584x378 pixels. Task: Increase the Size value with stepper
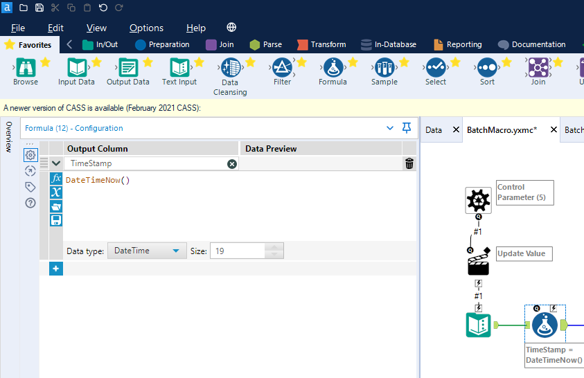274,247
